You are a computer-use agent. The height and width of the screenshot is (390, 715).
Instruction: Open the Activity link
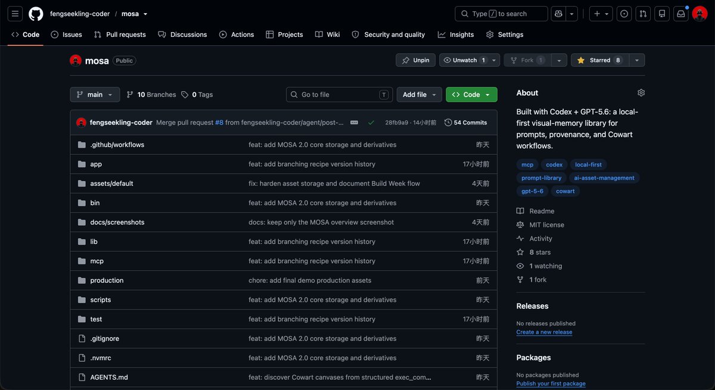pyautogui.click(x=534, y=238)
